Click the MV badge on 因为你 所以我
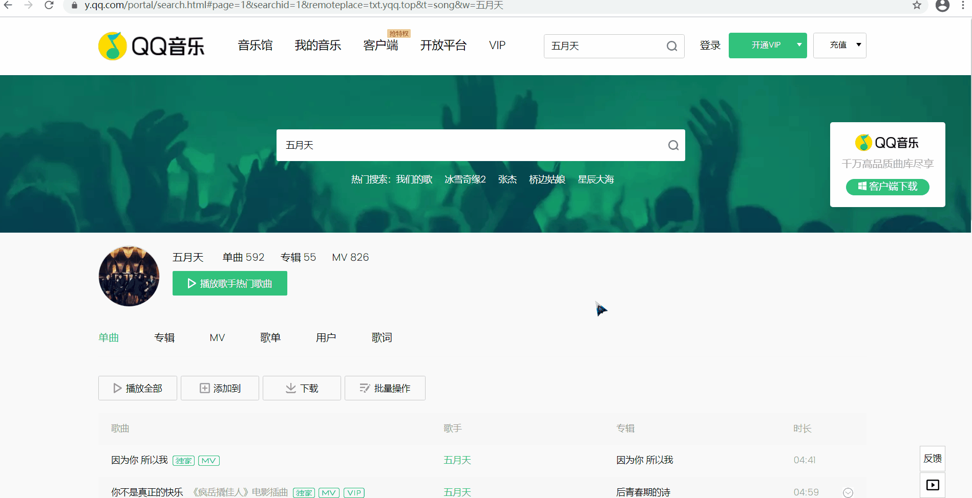This screenshot has width=972, height=498. pyautogui.click(x=209, y=461)
